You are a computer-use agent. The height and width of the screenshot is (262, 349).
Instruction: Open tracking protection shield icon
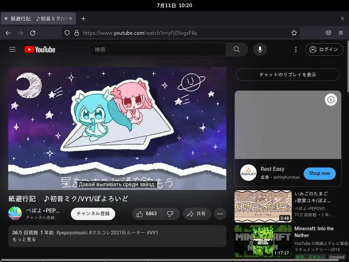pyautogui.click(x=67, y=33)
